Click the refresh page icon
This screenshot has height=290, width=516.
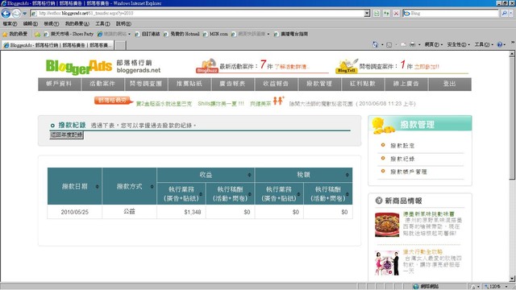(x=386, y=13)
